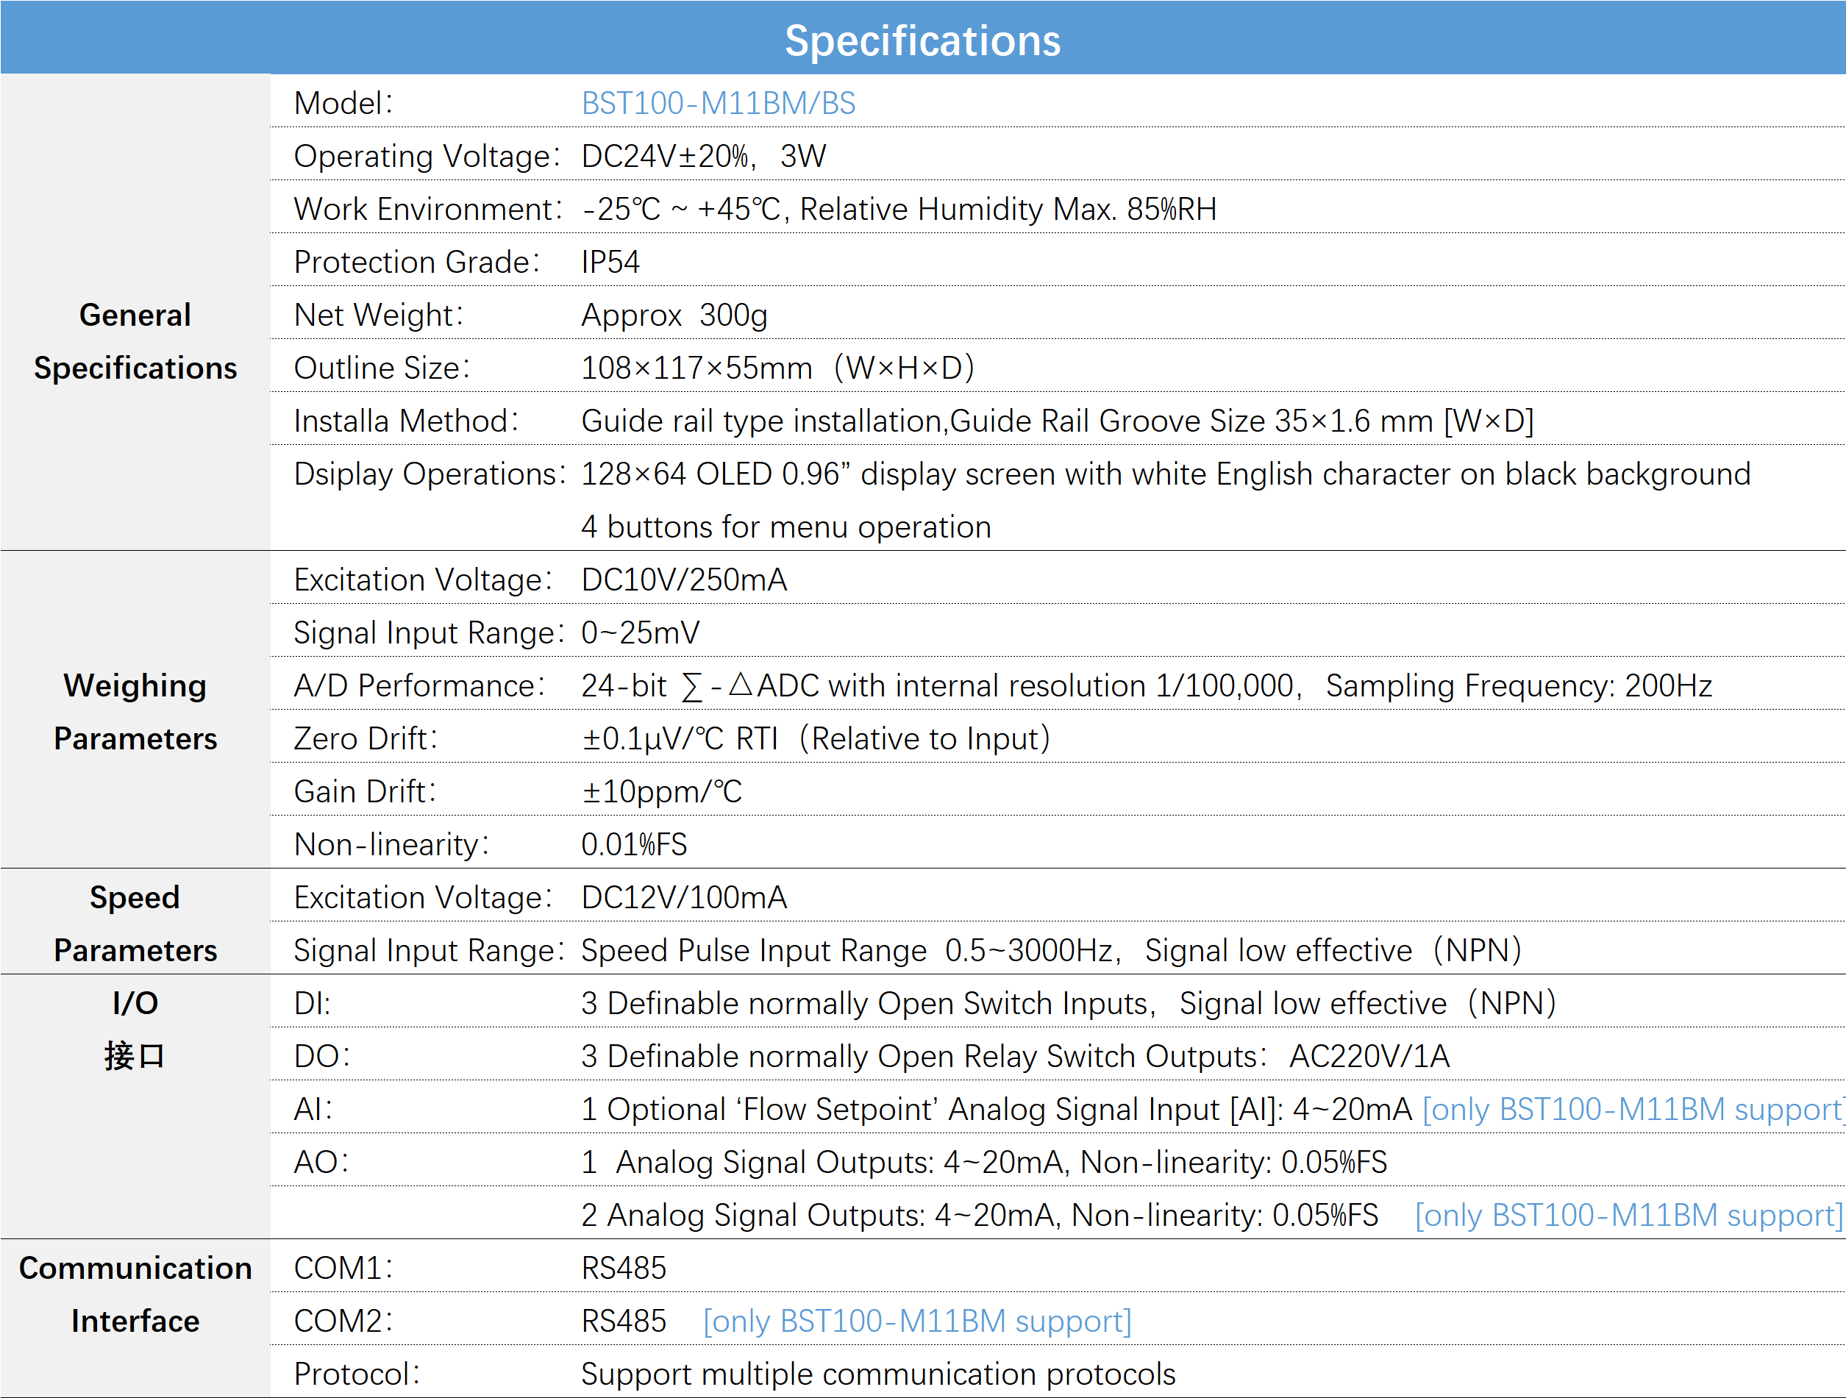Screen dimensions: 1846x1398
Task: Click blue support note in COM2 row
Action: [917, 1322]
